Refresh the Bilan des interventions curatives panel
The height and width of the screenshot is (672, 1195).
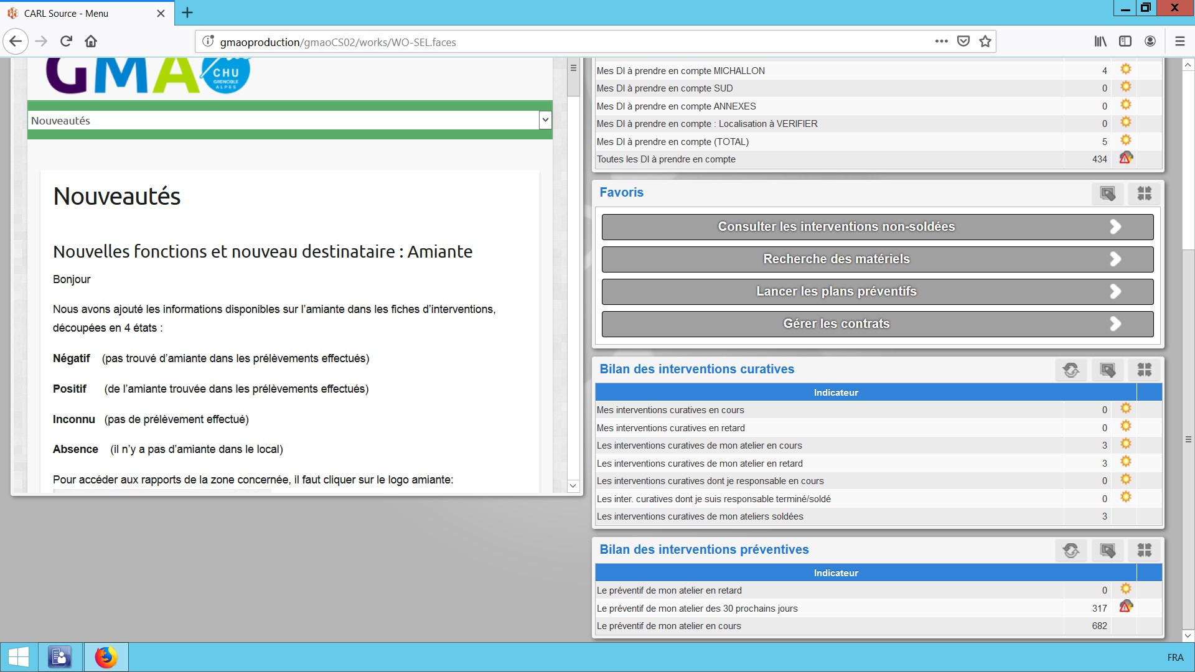(x=1071, y=370)
